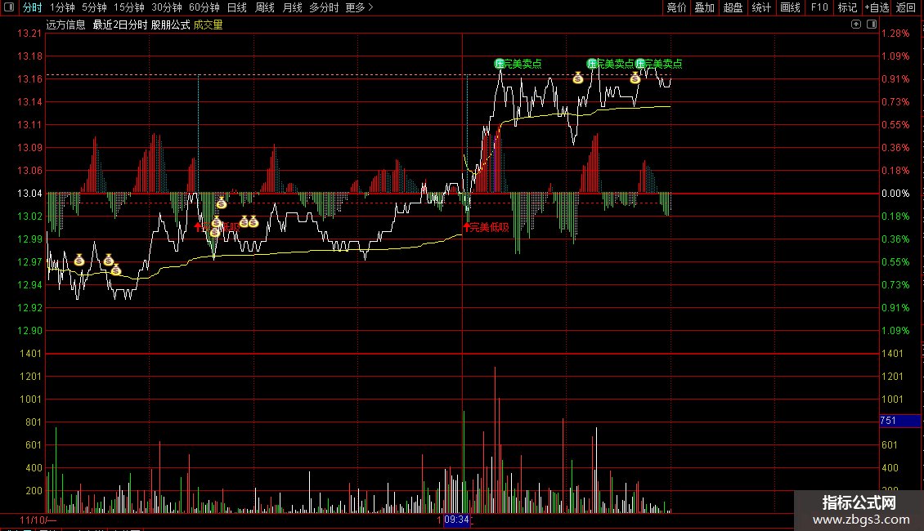Switch to the 5分钟 chart
This screenshot has width=924, height=531.
coord(94,7)
